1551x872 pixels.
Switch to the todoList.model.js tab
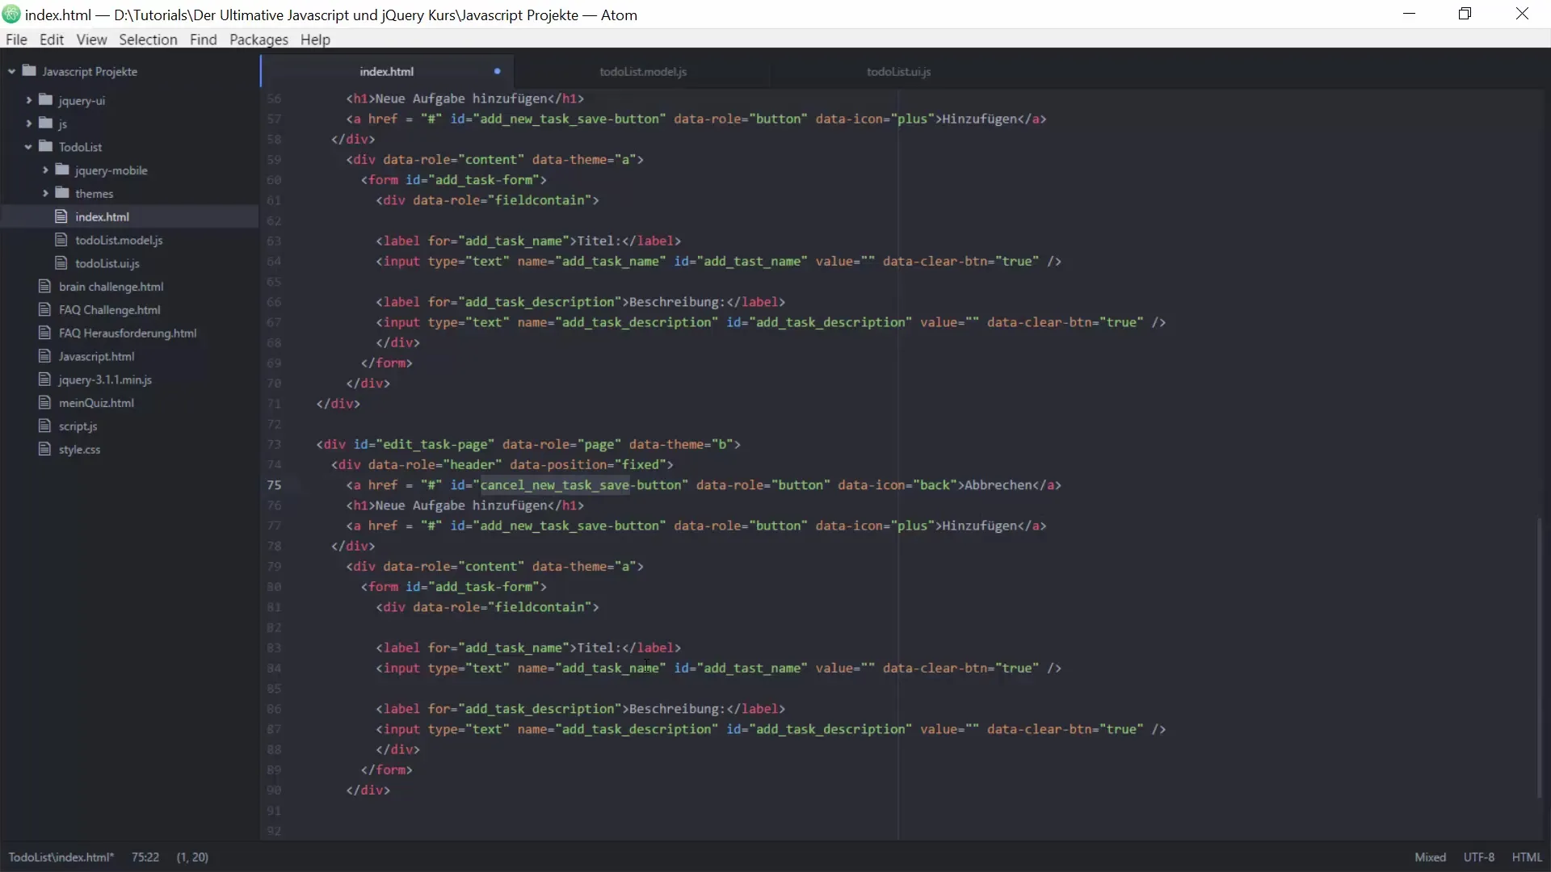[x=642, y=72]
